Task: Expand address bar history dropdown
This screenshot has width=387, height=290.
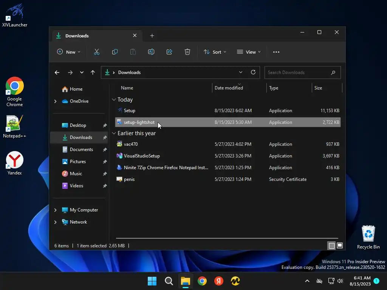Action: 241,72
